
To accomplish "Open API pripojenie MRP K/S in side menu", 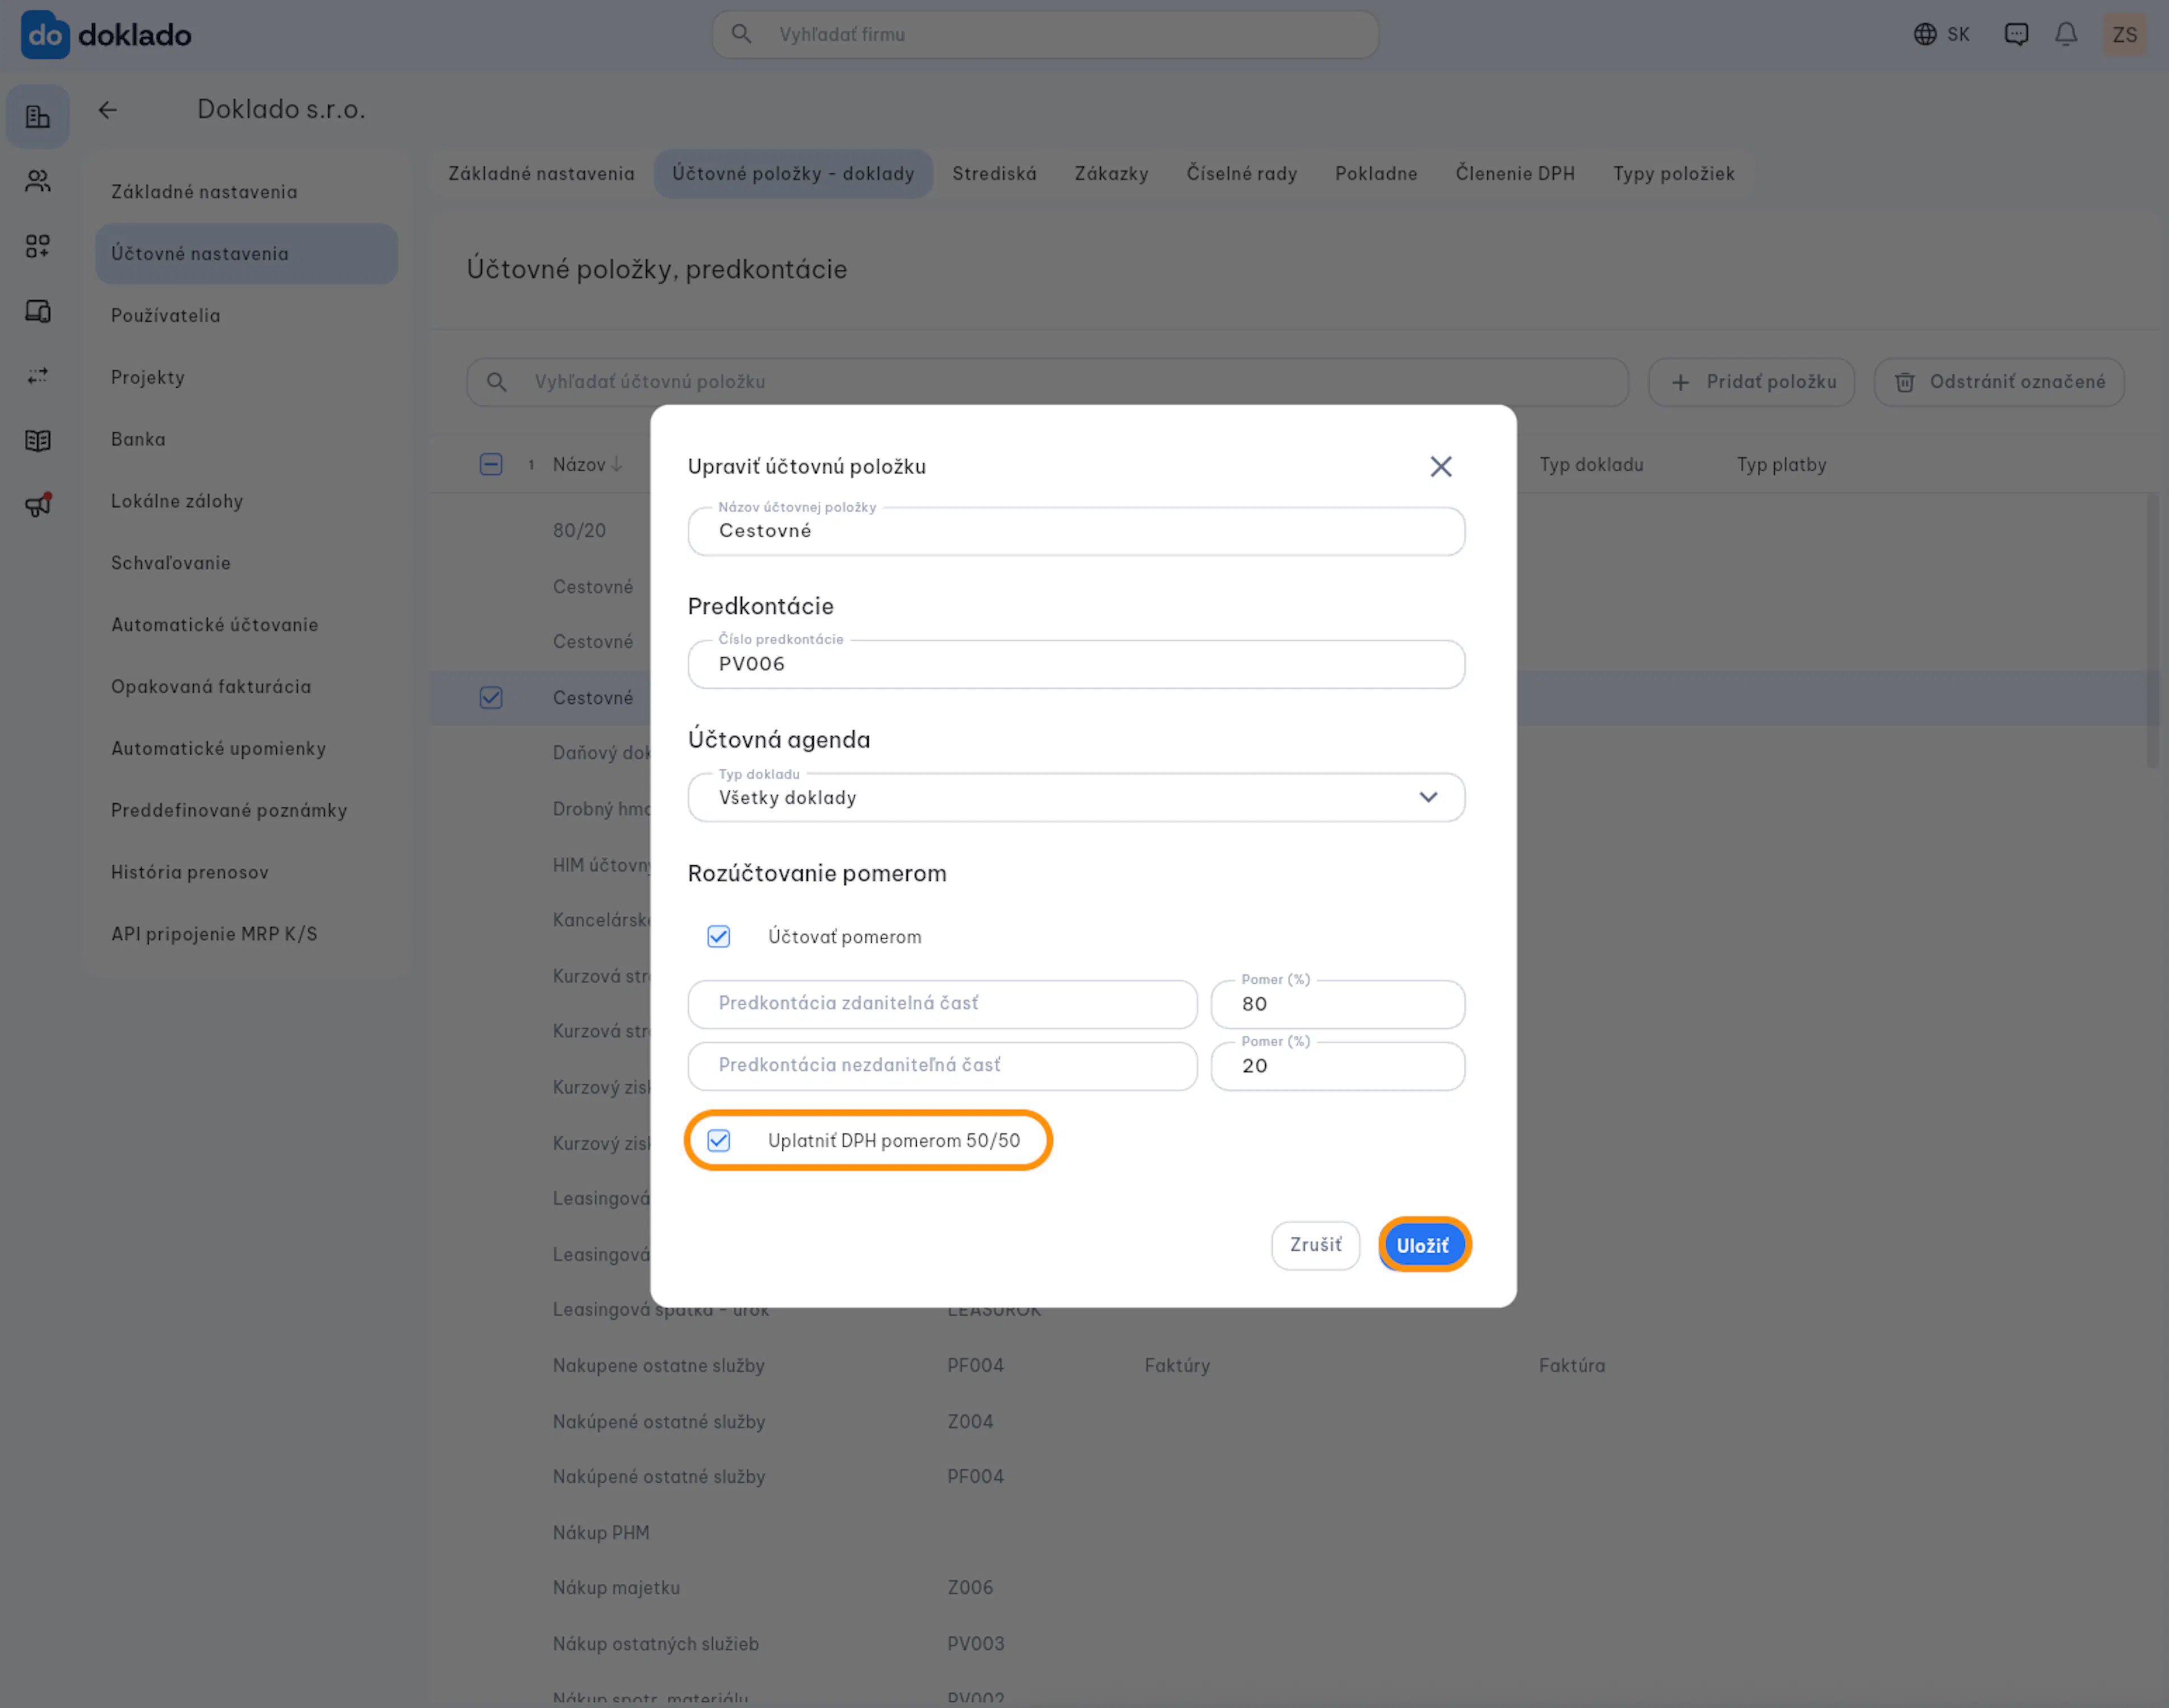I will point(246,934).
